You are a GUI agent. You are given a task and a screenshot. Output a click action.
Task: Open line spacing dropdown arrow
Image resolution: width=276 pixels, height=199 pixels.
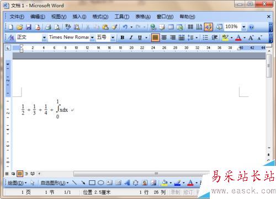(197, 37)
